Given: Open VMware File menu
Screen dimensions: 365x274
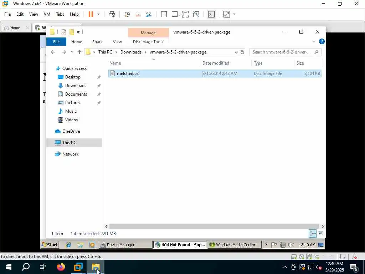Looking at the screenshot, I should tap(7, 14).
